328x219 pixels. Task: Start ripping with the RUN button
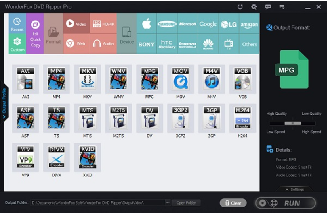click(x=286, y=203)
